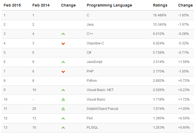Viewport: 194px width, 133px height.
Task: Click the 6.024% rating value
Action: coord(159,43)
